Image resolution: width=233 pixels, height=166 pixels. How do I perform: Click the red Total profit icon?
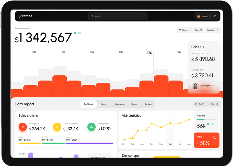(x=23, y=127)
